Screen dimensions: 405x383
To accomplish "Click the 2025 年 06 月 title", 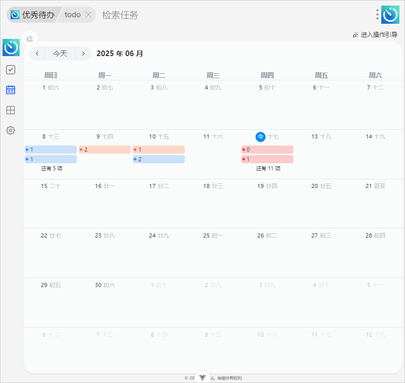I will [x=120, y=54].
